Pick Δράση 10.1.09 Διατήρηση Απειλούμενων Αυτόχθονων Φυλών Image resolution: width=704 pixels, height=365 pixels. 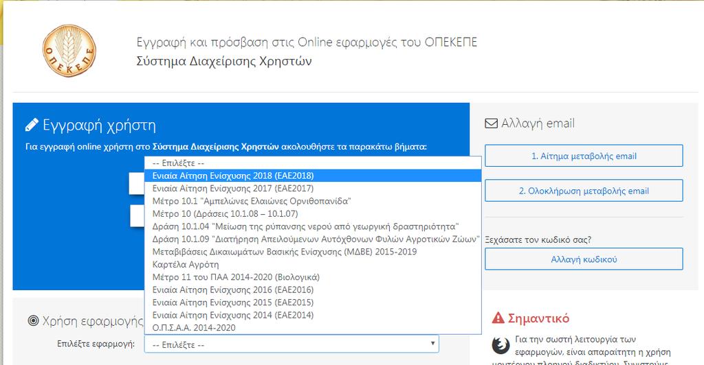coord(313,239)
